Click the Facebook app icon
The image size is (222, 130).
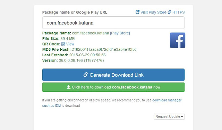pyautogui.click(x=178, y=40)
